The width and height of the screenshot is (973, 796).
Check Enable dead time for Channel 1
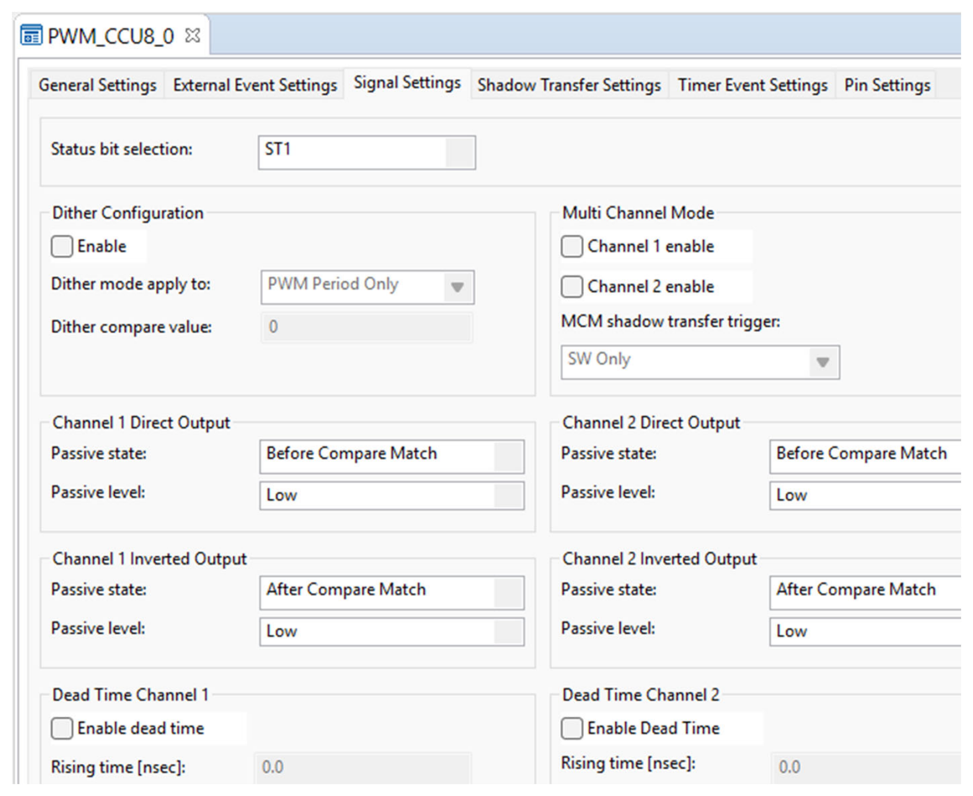pyautogui.click(x=62, y=728)
